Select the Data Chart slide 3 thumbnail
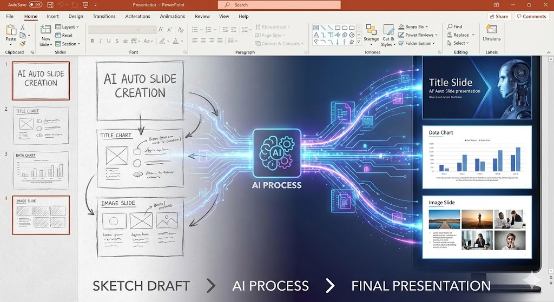This screenshot has width=554, height=302. (x=41, y=170)
